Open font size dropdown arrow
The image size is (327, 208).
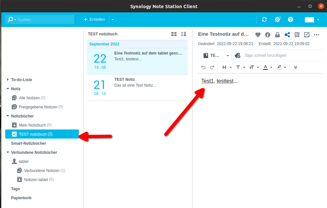click(x=258, y=67)
